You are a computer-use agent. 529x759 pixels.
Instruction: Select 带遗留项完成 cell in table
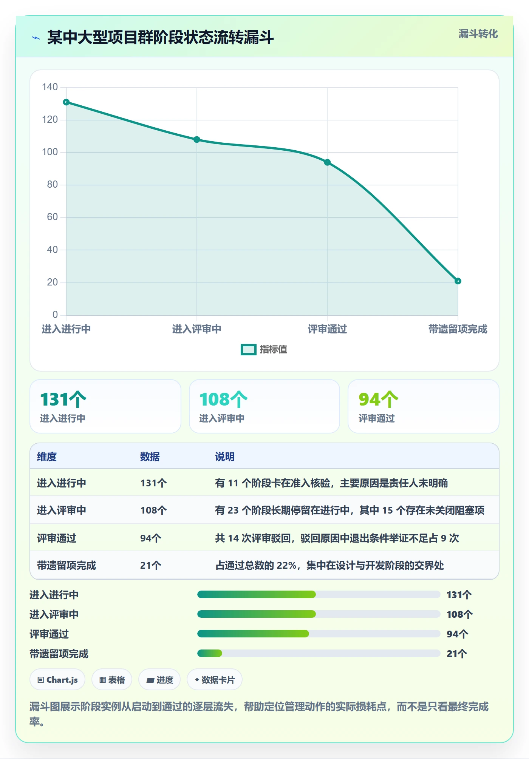67,565
